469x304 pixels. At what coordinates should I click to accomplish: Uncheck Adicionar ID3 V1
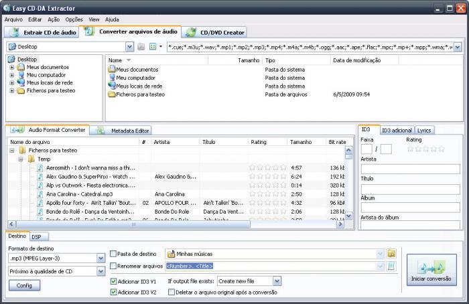113,281
